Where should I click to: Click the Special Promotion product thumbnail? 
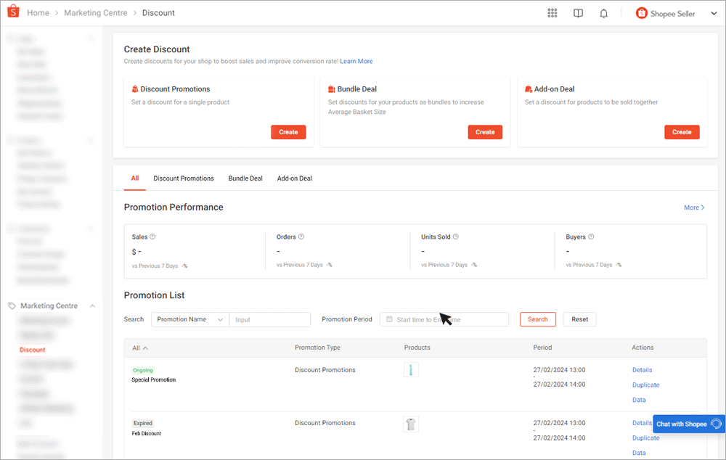[x=411, y=370]
